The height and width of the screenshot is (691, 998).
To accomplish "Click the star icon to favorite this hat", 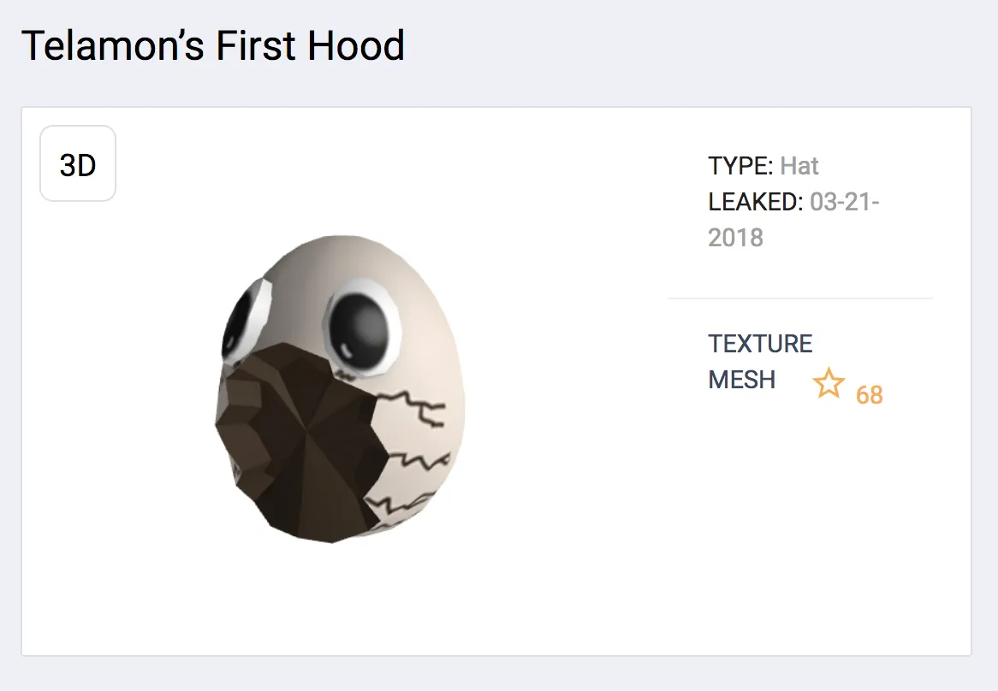I will (829, 387).
